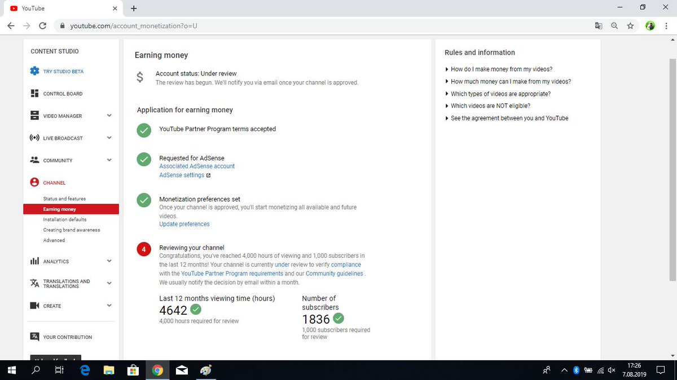Open Mail app from taskbar
This screenshot has height=380, width=677.
click(x=182, y=370)
